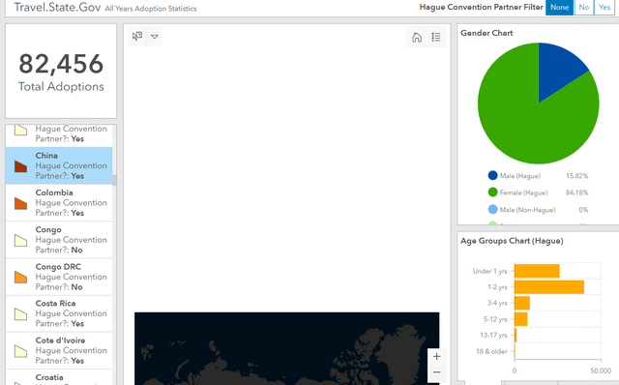Click the 1-2 yrs age bar
619x385 pixels.
pos(549,287)
